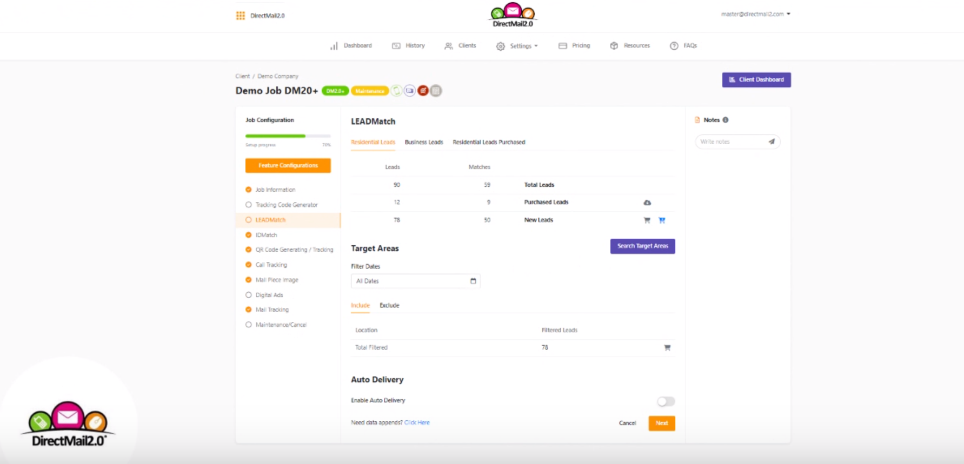
Task: Click the DirectMail2.0 logo in the header
Action: 513,15
